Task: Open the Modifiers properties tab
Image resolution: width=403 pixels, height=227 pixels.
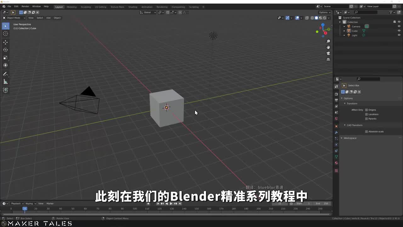Action: pos(336,132)
